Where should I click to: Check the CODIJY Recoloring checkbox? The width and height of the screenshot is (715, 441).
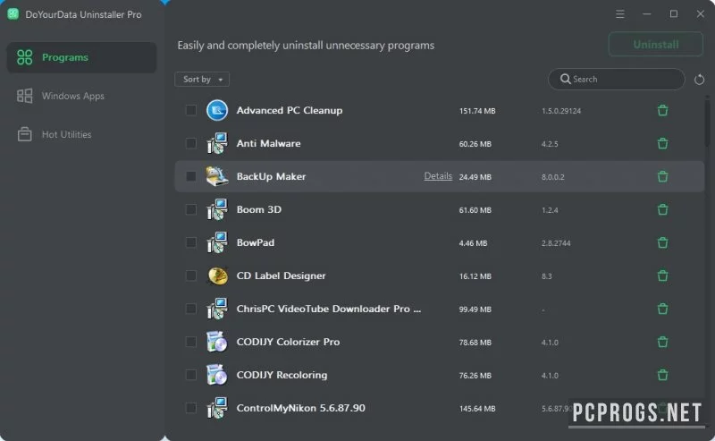tap(191, 375)
